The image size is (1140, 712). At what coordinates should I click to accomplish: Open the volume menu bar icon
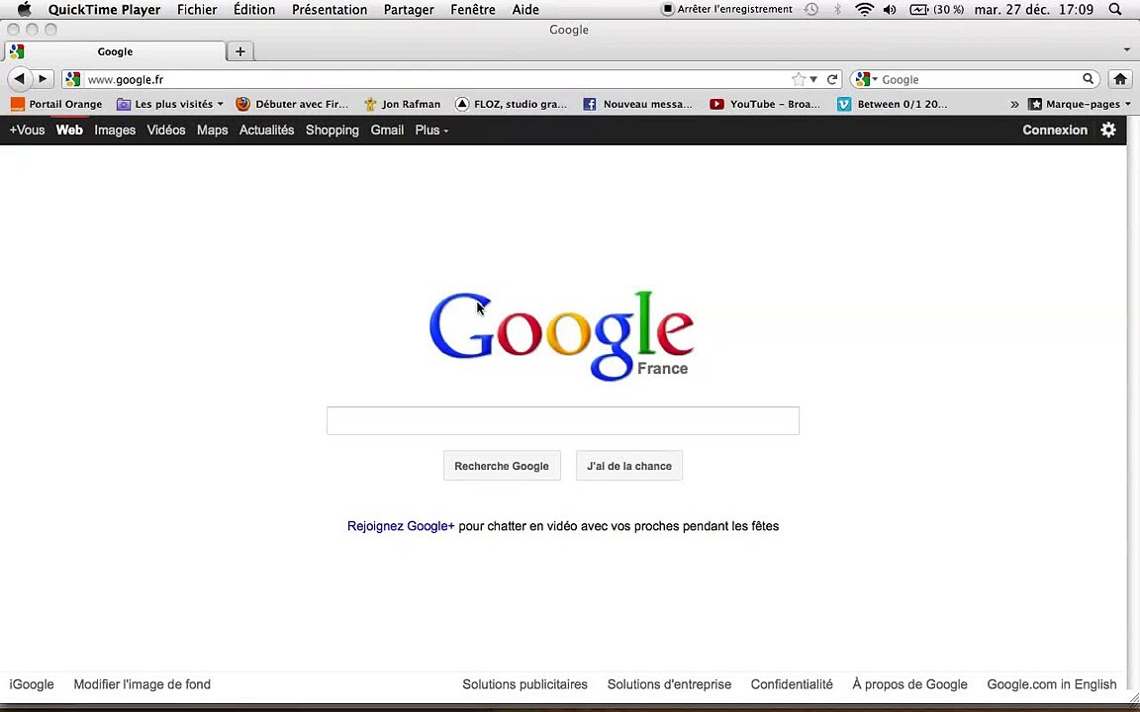tap(890, 10)
